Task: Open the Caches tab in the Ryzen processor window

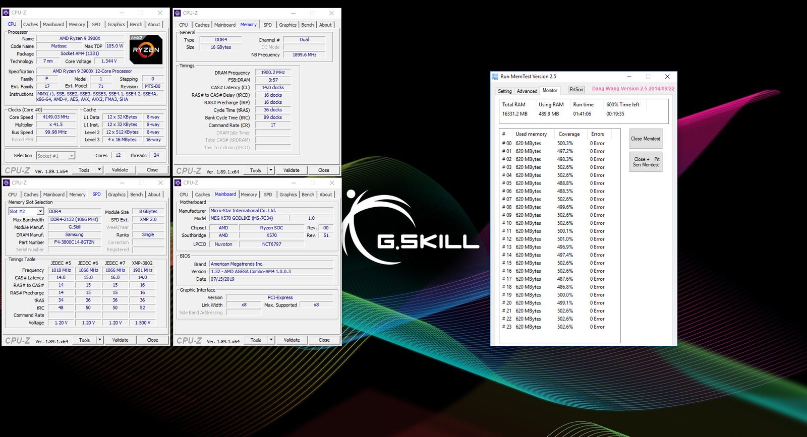Action: pyautogui.click(x=30, y=25)
